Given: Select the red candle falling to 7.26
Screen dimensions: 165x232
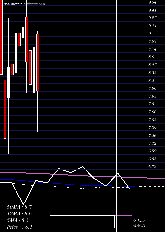Looking at the screenshot, I should tap(5, 109).
